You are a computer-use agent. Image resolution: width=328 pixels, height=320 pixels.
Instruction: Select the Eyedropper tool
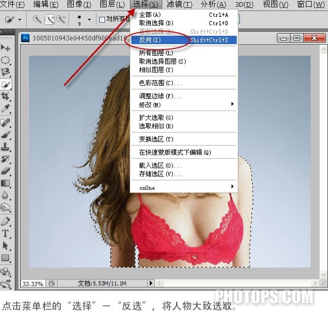pos(5,108)
